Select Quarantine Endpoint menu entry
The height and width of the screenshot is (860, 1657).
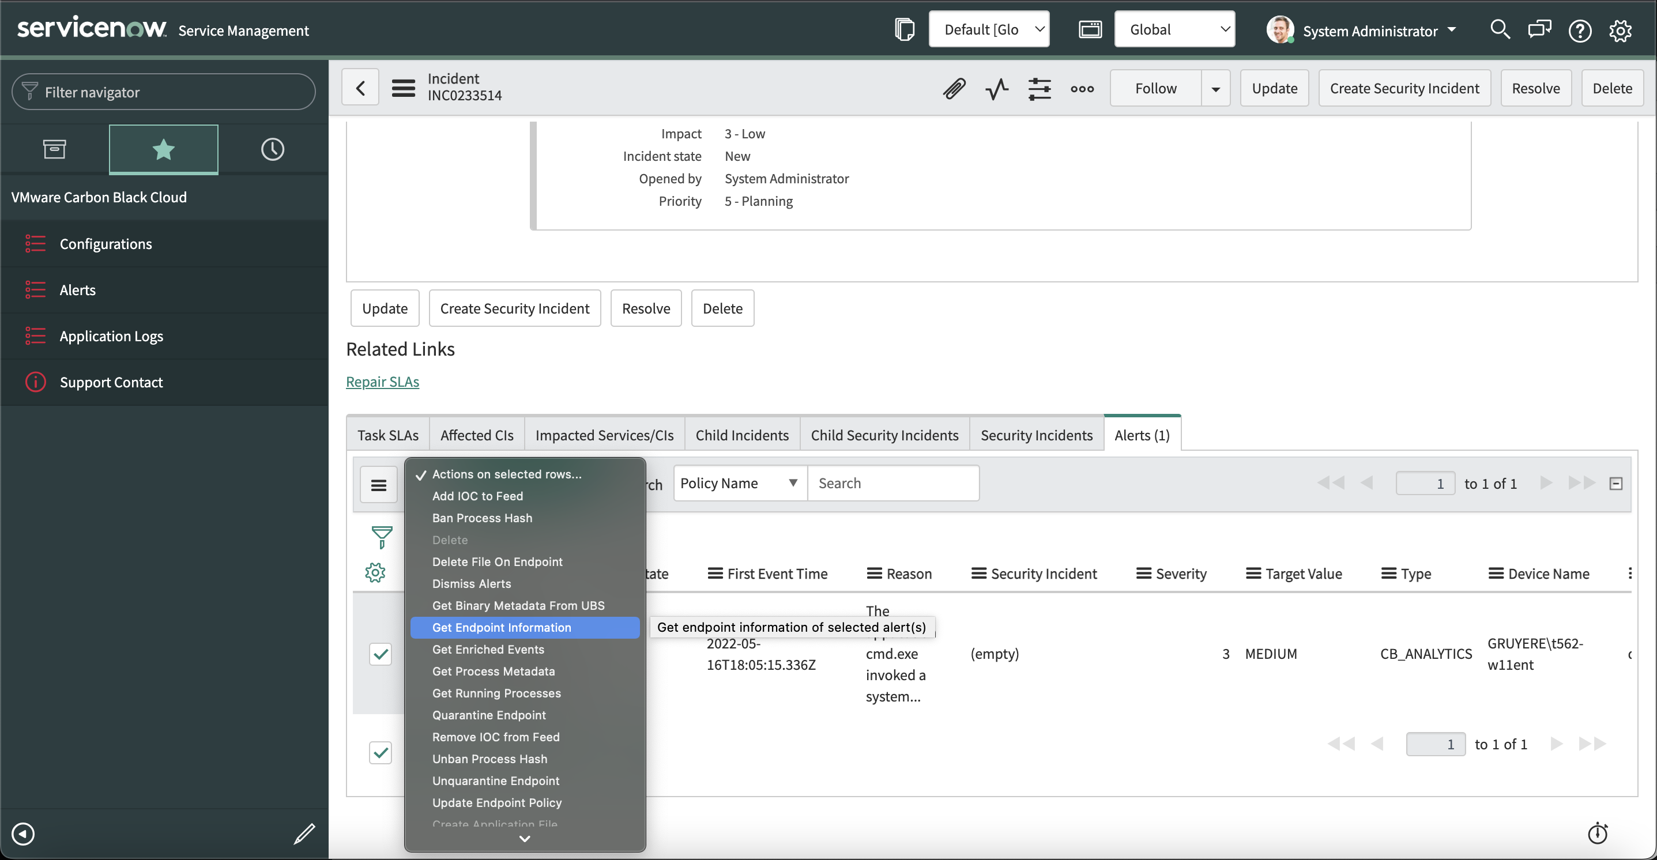point(489,715)
